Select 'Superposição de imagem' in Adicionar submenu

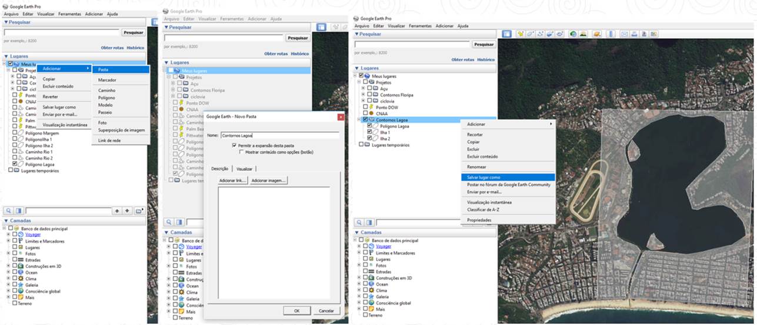tap(121, 130)
